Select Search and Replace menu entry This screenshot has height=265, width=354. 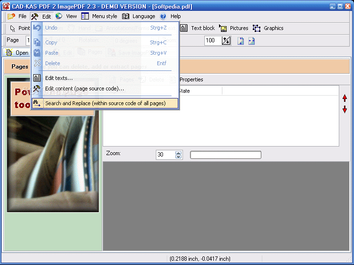click(105, 103)
